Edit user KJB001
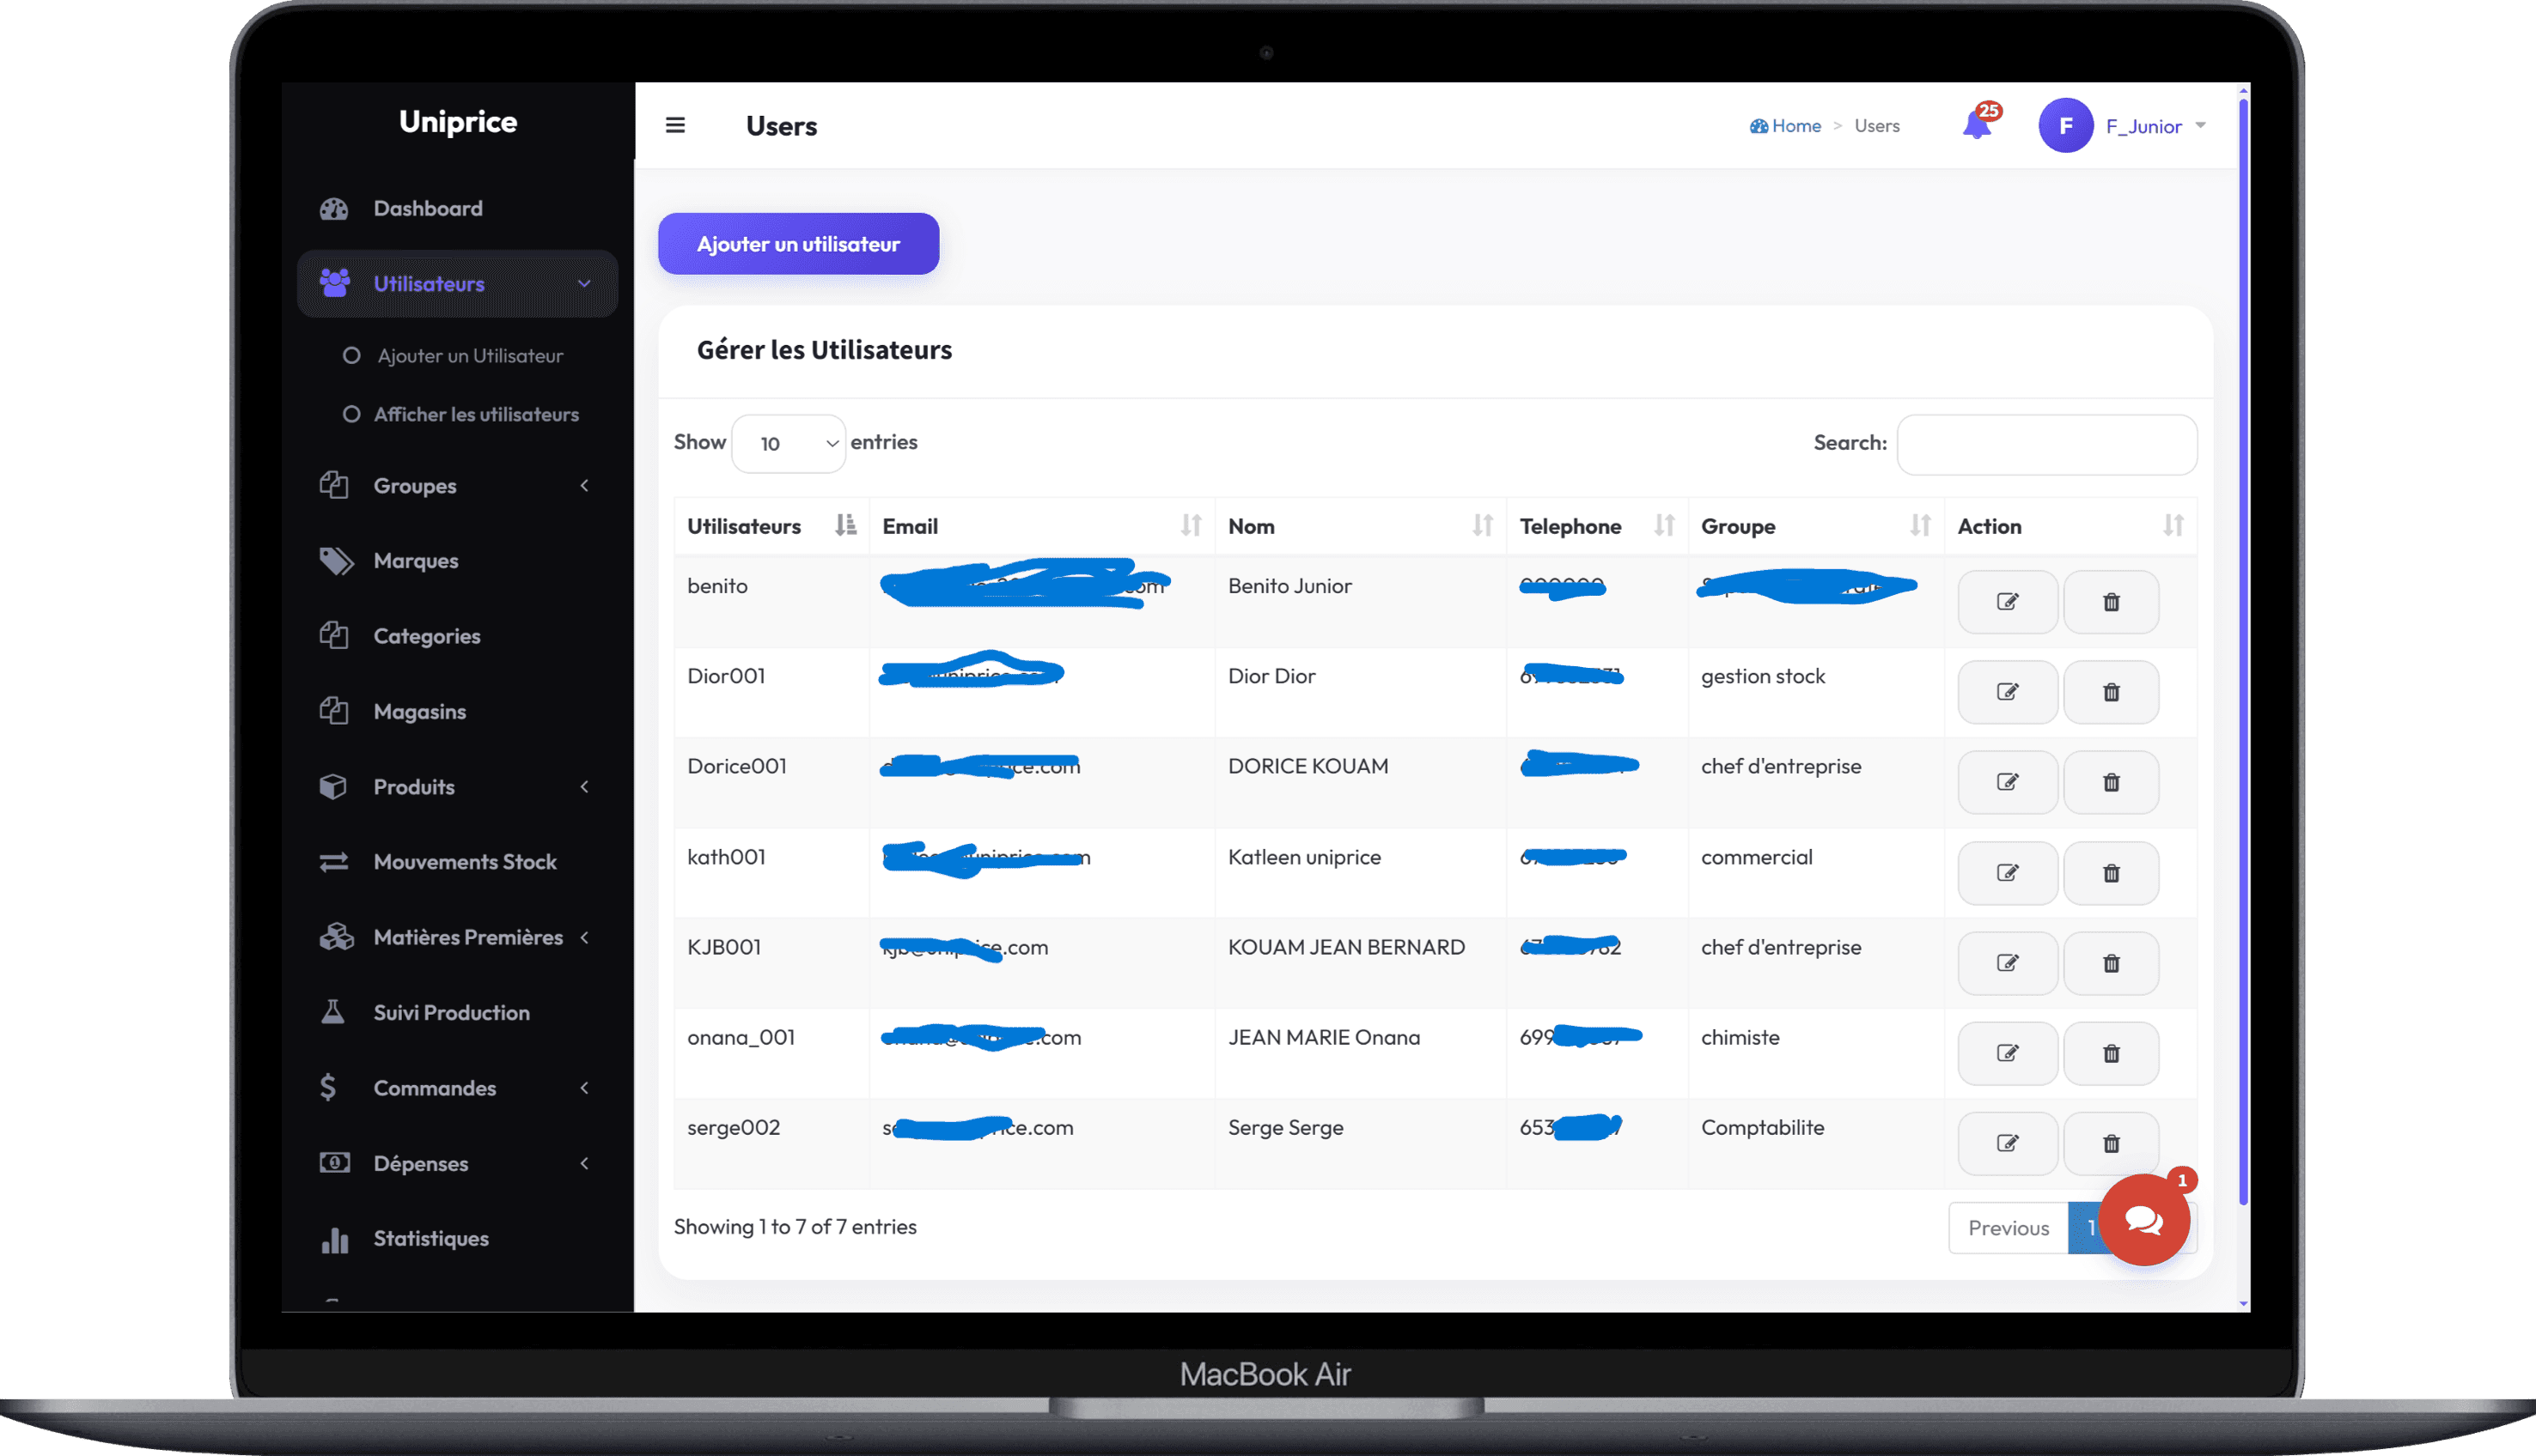Screen dimensions: 2536x1456 pyautogui.click(x=2008, y=963)
